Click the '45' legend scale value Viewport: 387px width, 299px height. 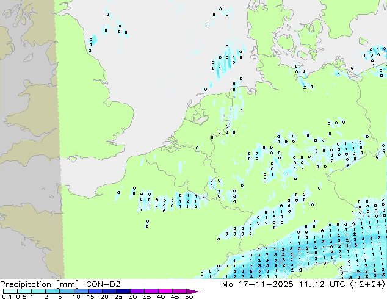(175, 297)
